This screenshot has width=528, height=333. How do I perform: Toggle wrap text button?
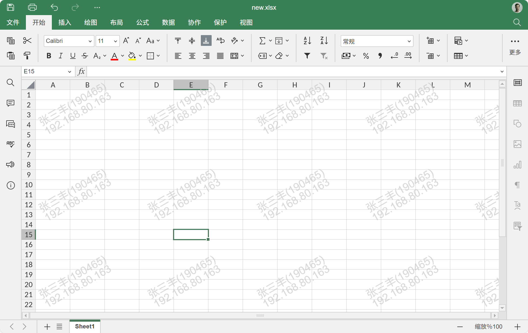point(220,41)
